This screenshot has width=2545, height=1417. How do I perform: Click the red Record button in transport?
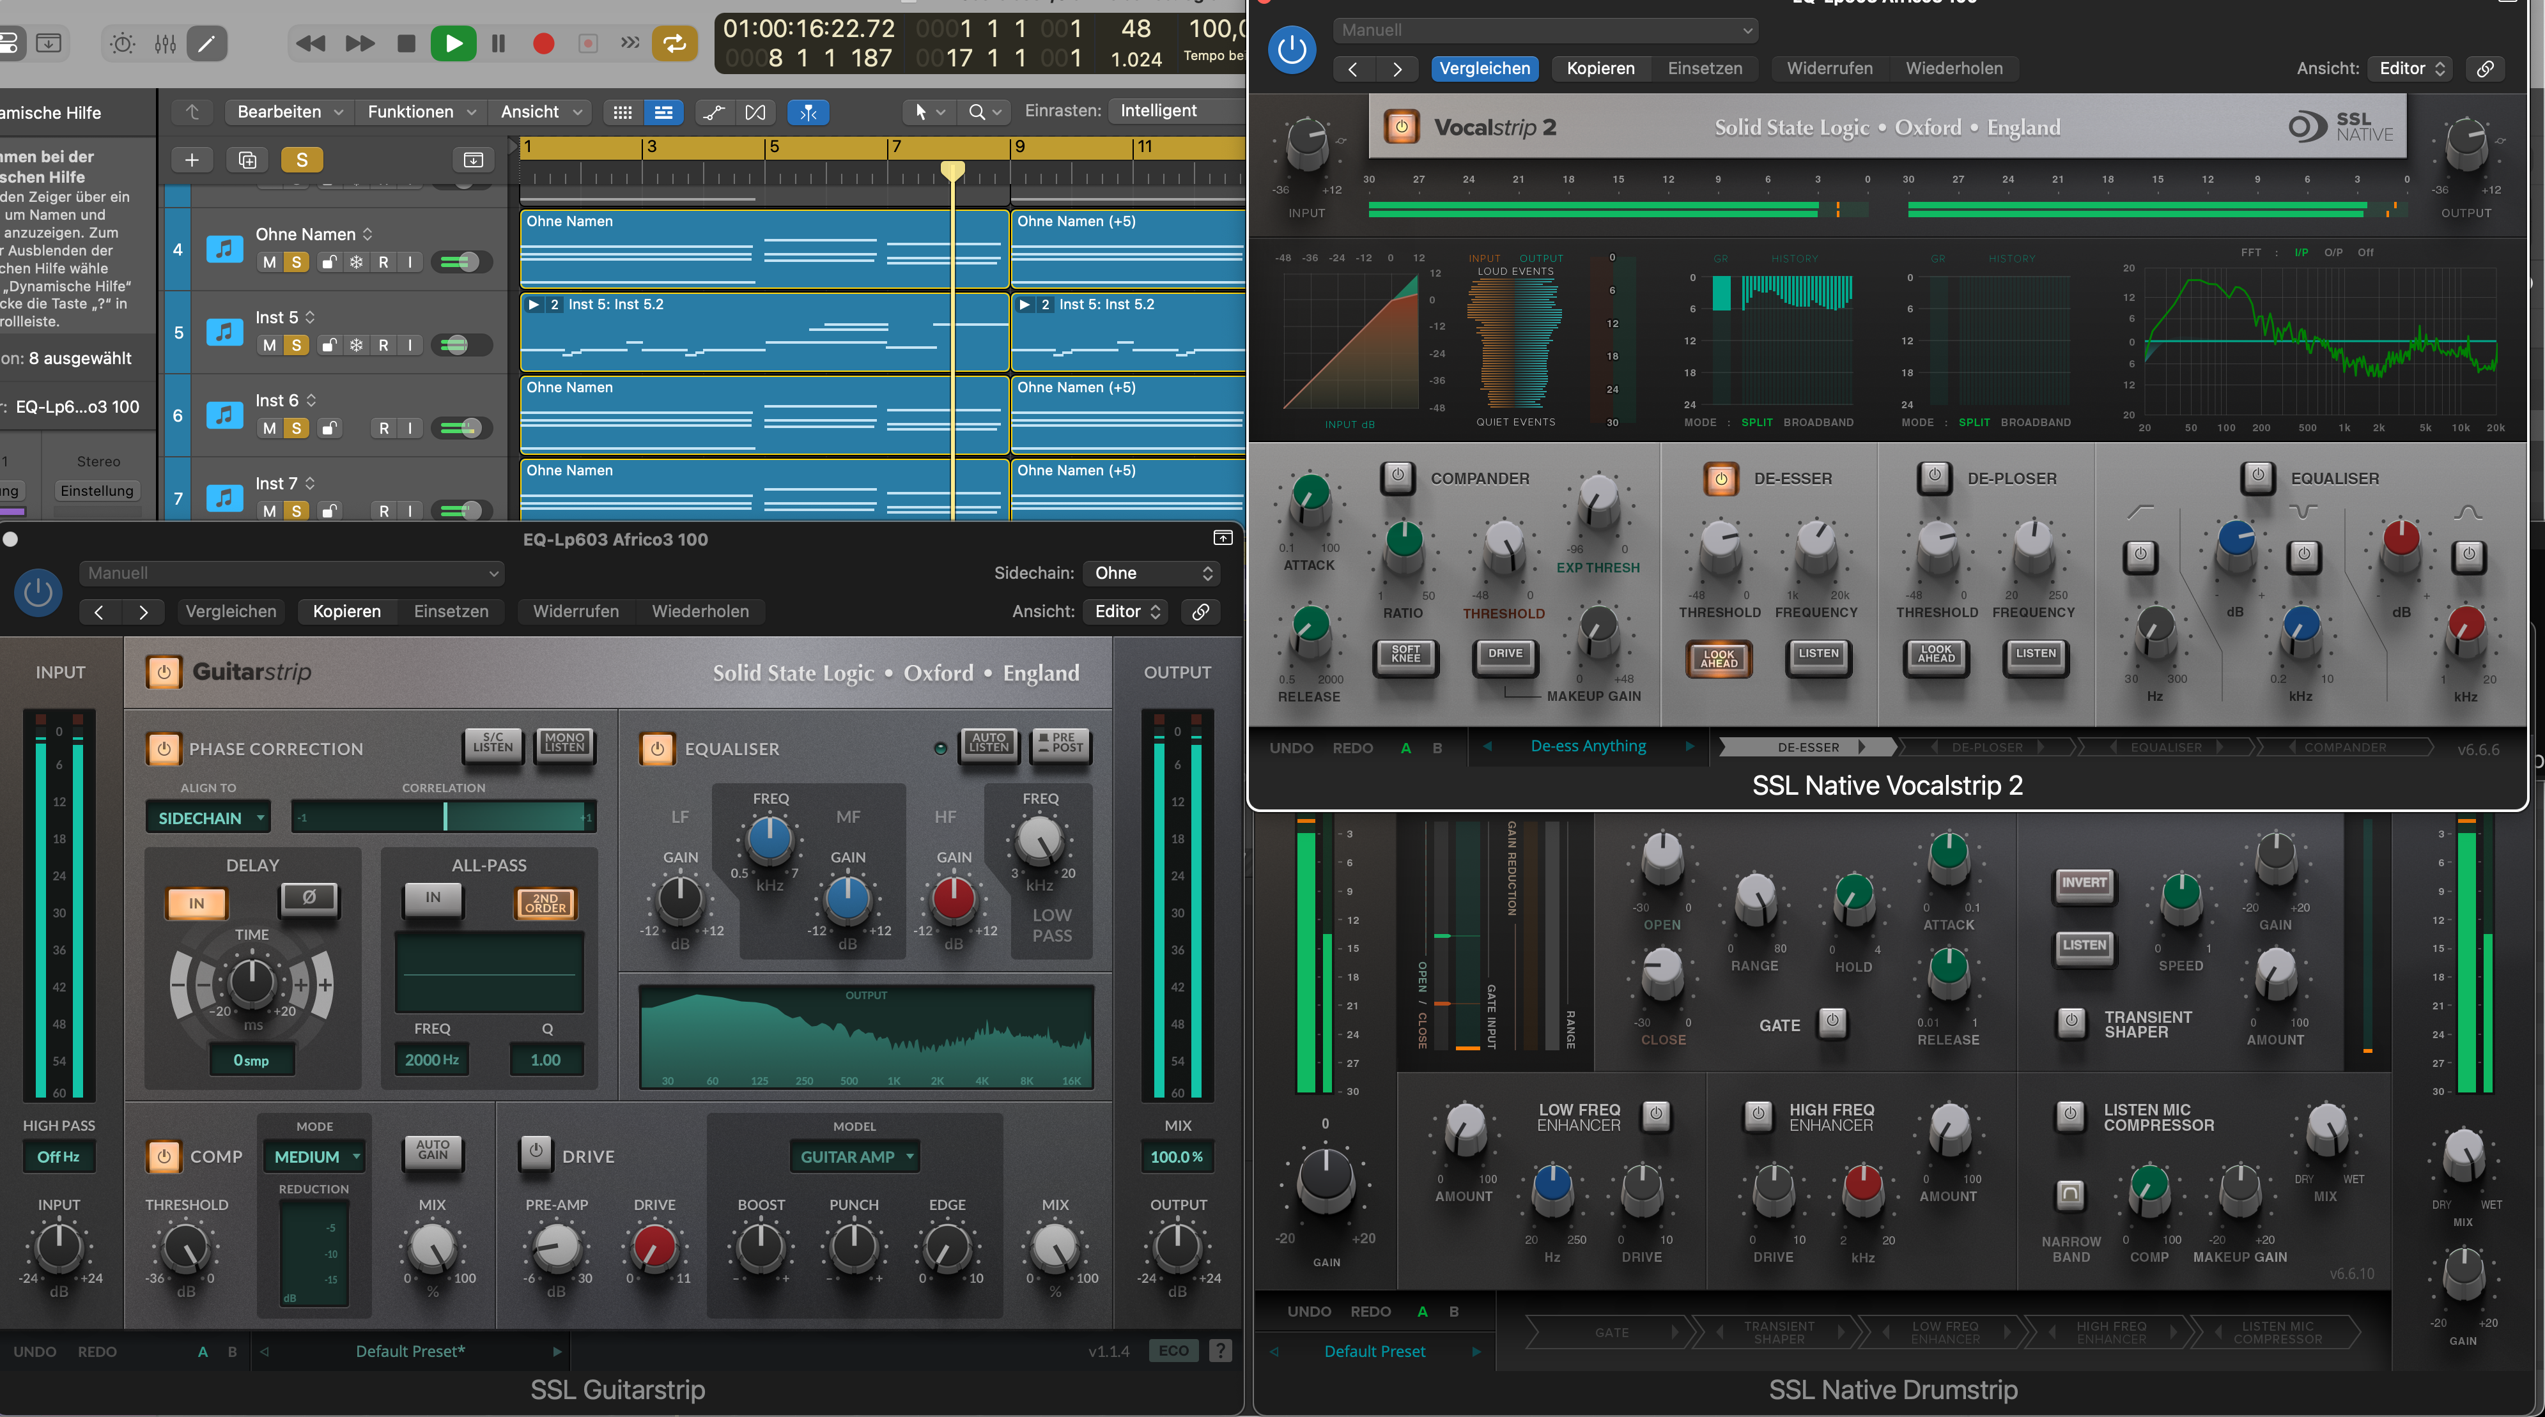pos(543,43)
